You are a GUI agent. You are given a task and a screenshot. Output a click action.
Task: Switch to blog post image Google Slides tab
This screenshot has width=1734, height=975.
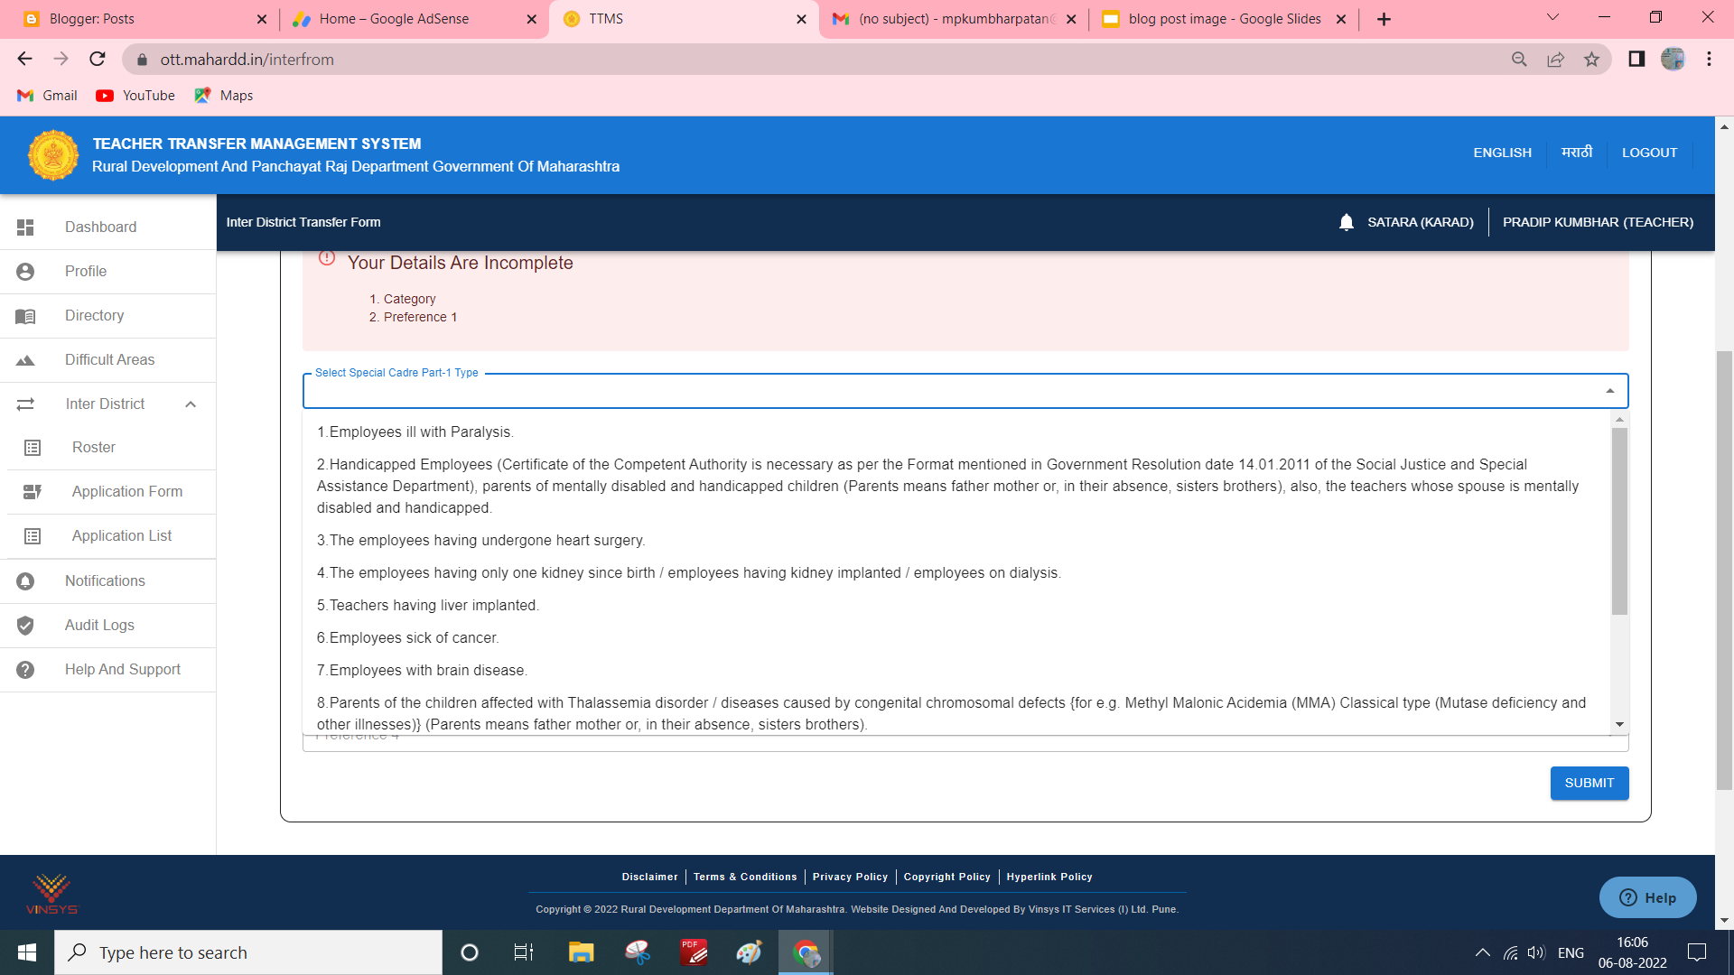coord(1225,19)
